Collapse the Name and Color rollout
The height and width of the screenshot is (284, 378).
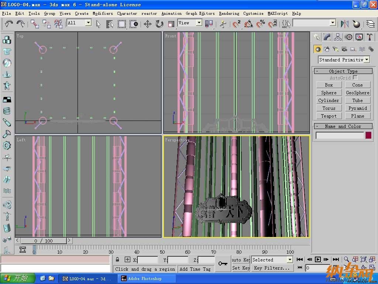[x=343, y=126]
